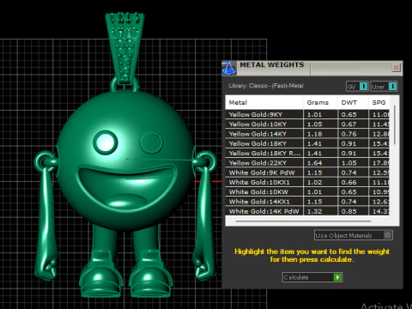The width and height of the screenshot is (412, 309).
Task: Click the DWT column header
Action: pyautogui.click(x=353, y=102)
